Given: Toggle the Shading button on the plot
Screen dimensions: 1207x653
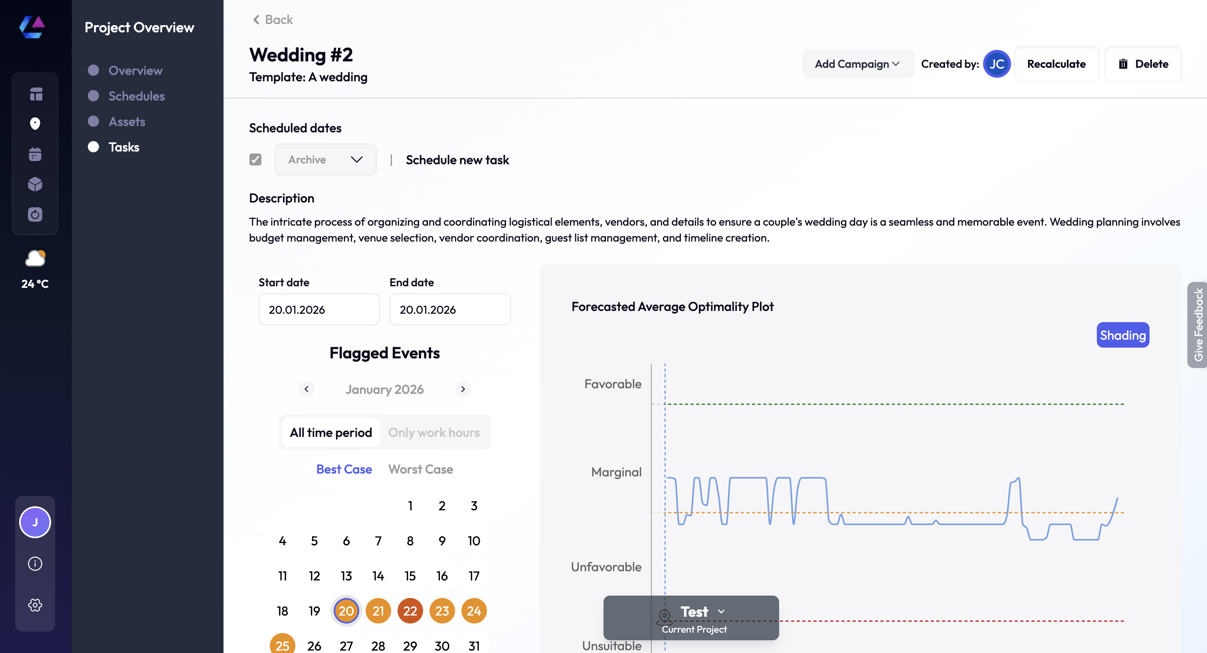Looking at the screenshot, I should point(1123,335).
